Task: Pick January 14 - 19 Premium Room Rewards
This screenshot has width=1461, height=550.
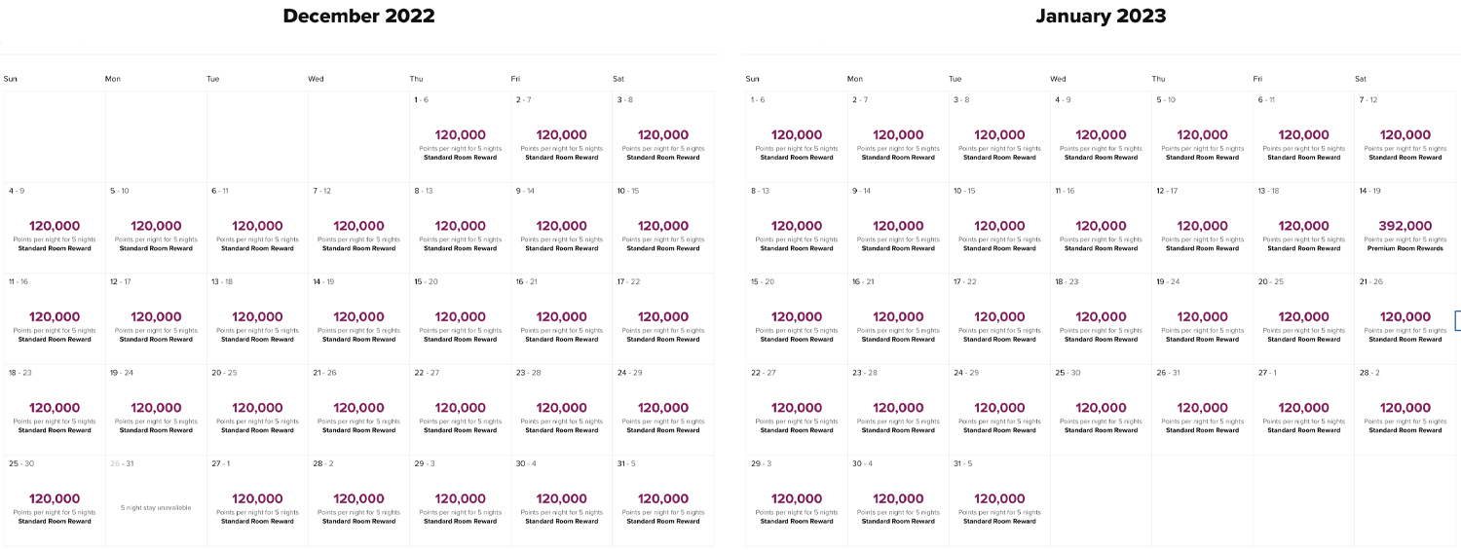Action: pyautogui.click(x=1405, y=228)
